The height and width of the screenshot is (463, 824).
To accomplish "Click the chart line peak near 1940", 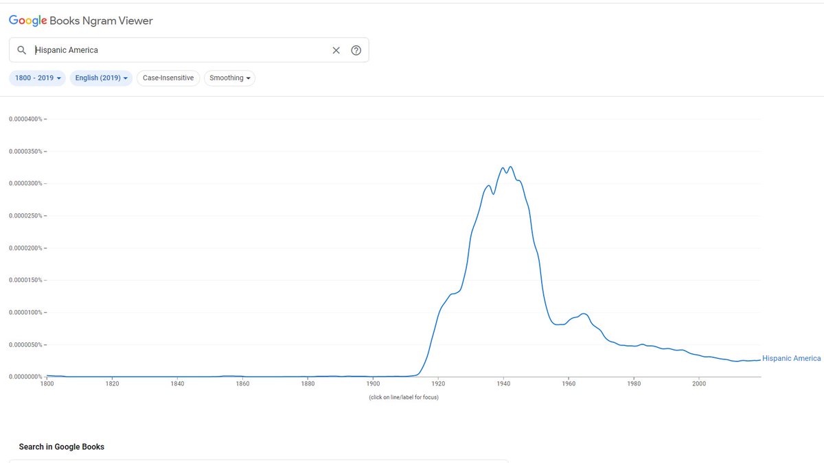I will (510, 167).
